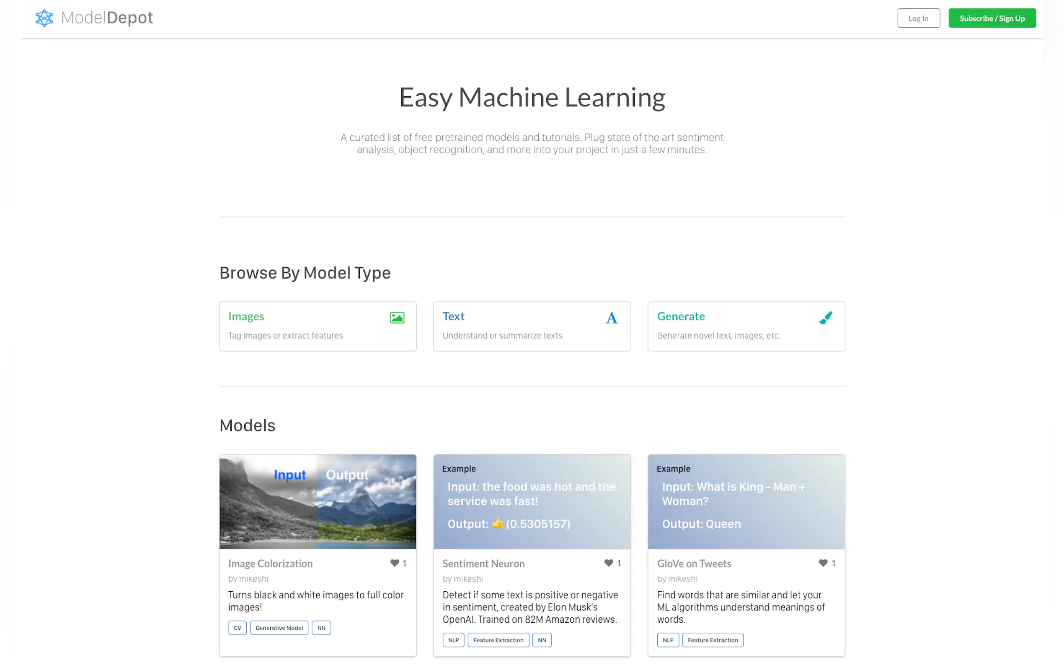The image size is (1064, 665).
Task: Click the letter A icon in Text card
Action: pyautogui.click(x=612, y=317)
